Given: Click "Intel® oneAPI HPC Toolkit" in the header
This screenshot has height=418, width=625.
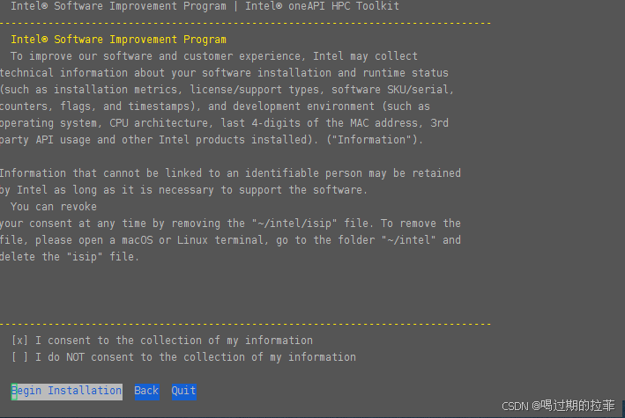Looking at the screenshot, I should coord(322,6).
